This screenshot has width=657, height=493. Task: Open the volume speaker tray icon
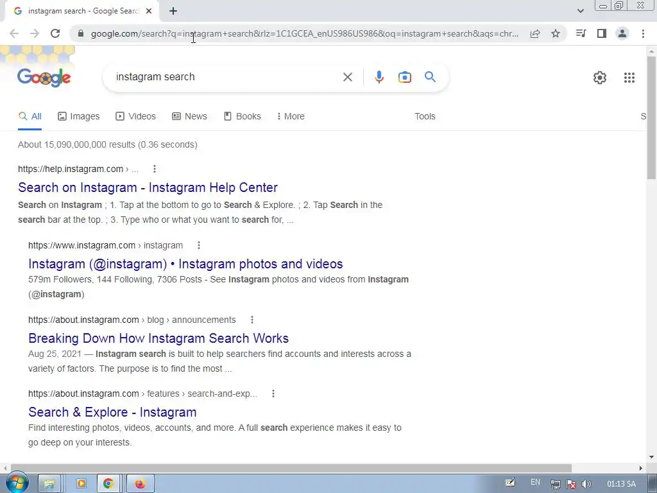tap(586, 484)
